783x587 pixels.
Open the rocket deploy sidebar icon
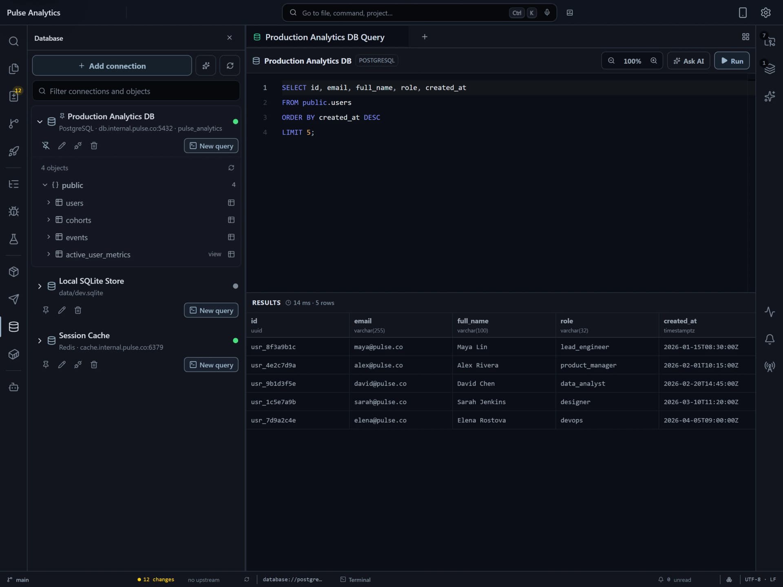click(13, 151)
